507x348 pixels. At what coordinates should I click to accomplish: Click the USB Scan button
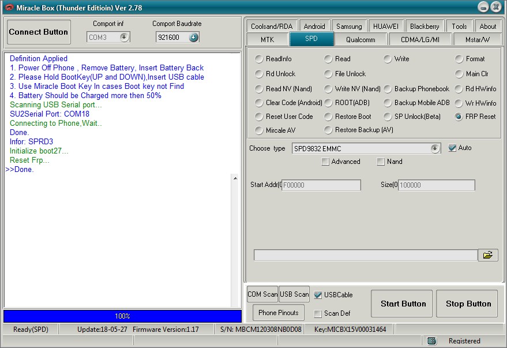tap(294, 294)
